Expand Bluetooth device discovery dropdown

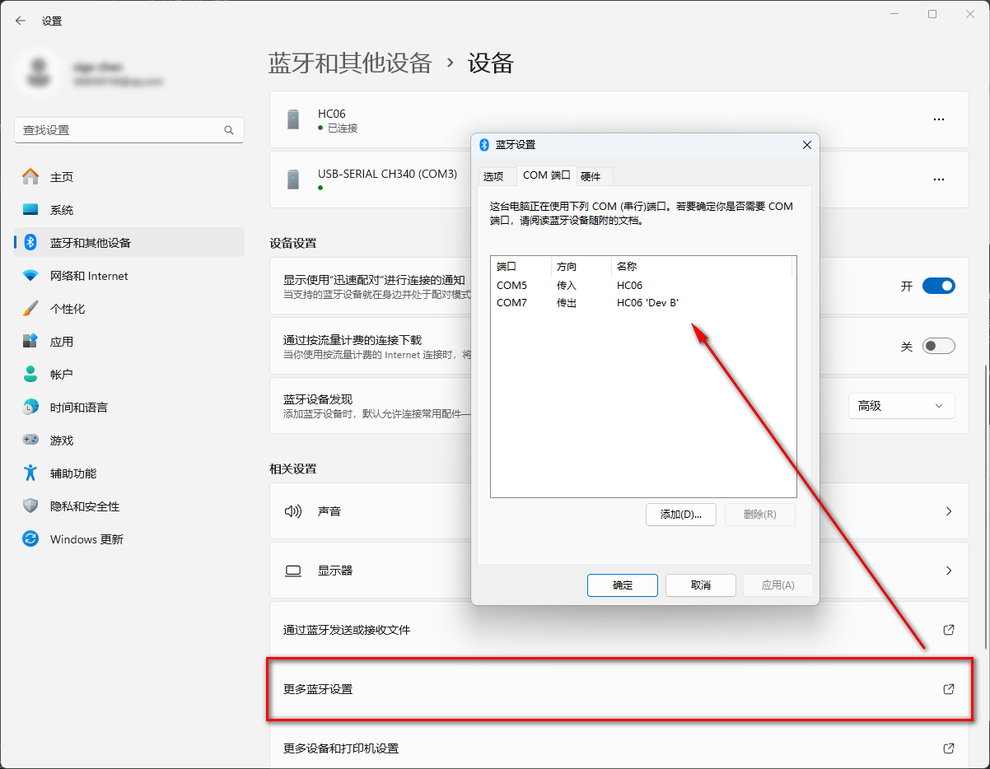click(901, 406)
